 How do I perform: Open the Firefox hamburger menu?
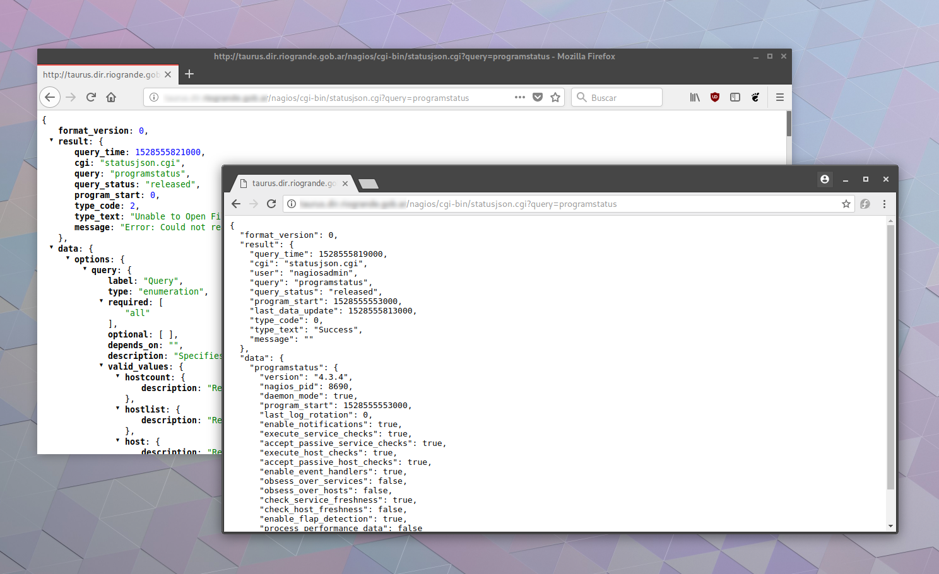tap(780, 97)
